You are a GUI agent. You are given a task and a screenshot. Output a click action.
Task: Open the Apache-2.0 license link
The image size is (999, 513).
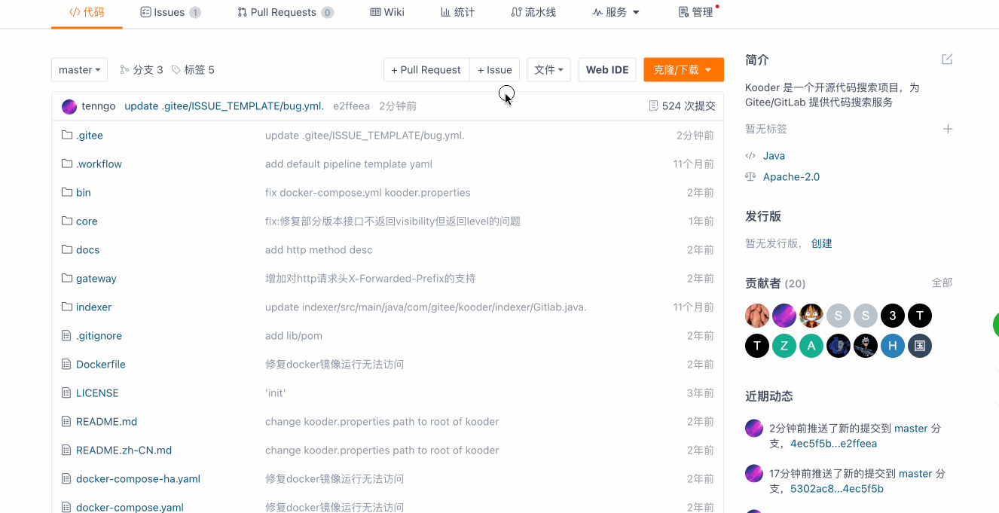pyautogui.click(x=791, y=177)
